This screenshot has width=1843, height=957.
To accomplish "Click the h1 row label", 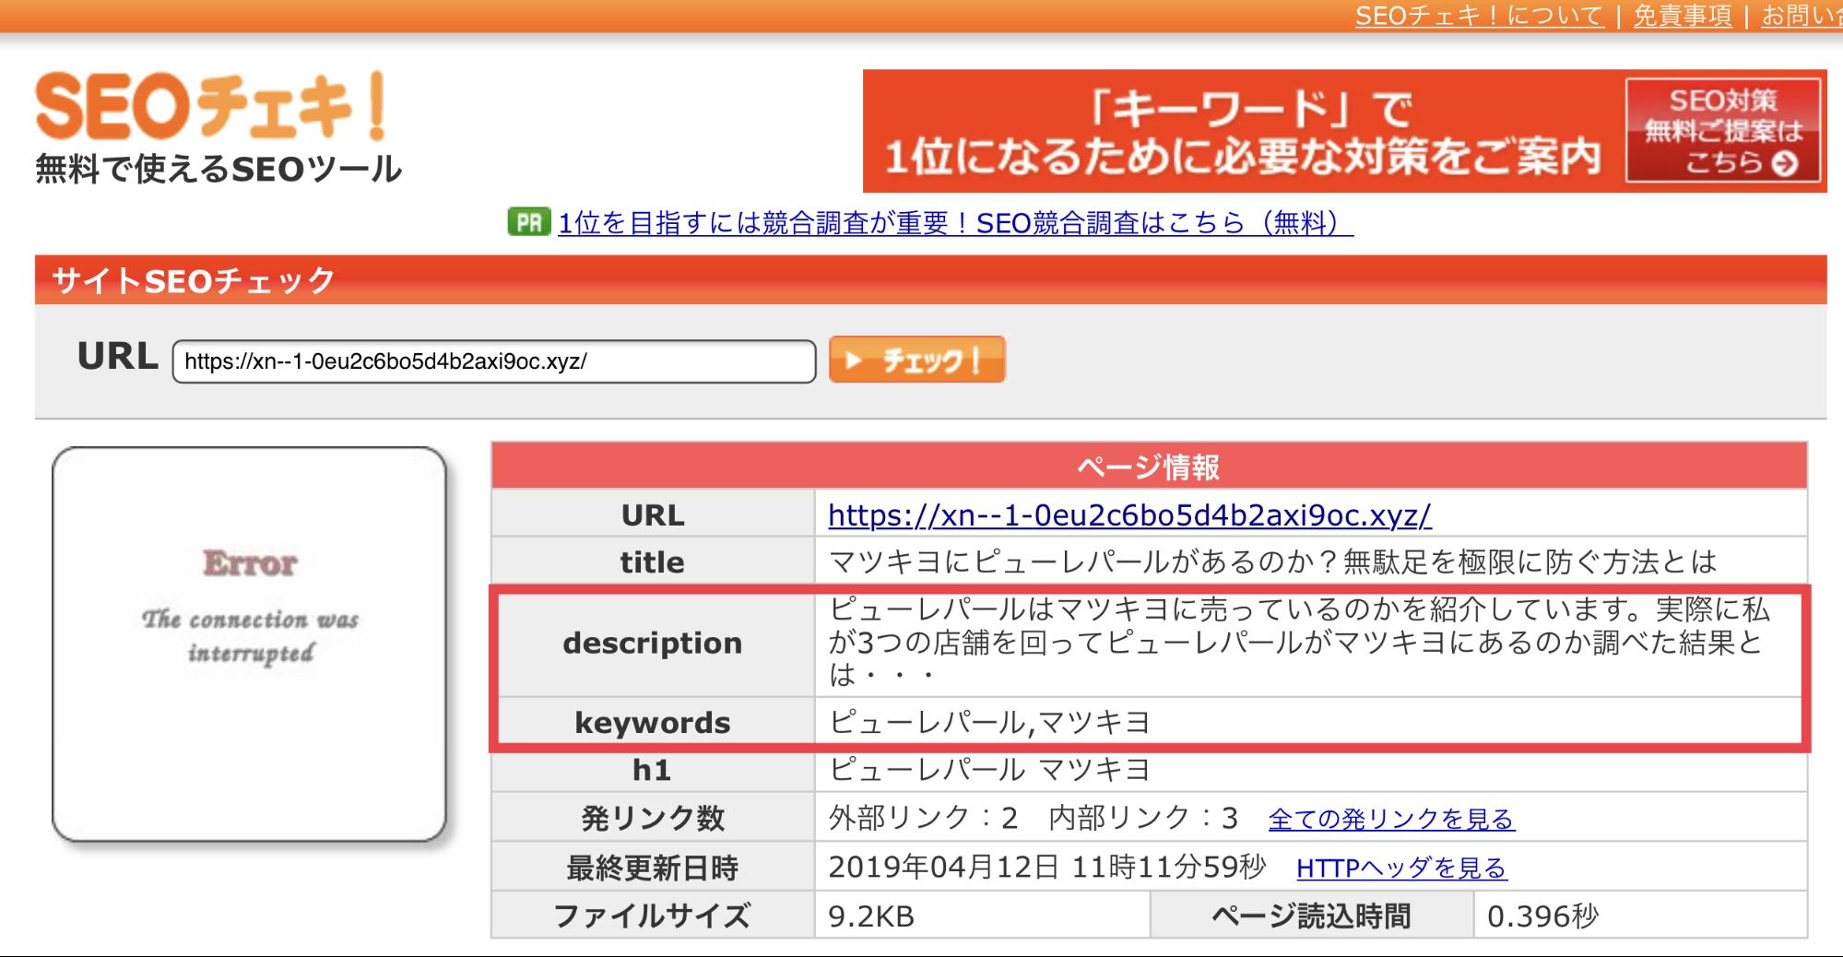I will coord(653,770).
